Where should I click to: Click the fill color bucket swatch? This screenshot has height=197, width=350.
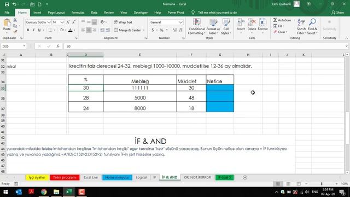tap(62, 30)
